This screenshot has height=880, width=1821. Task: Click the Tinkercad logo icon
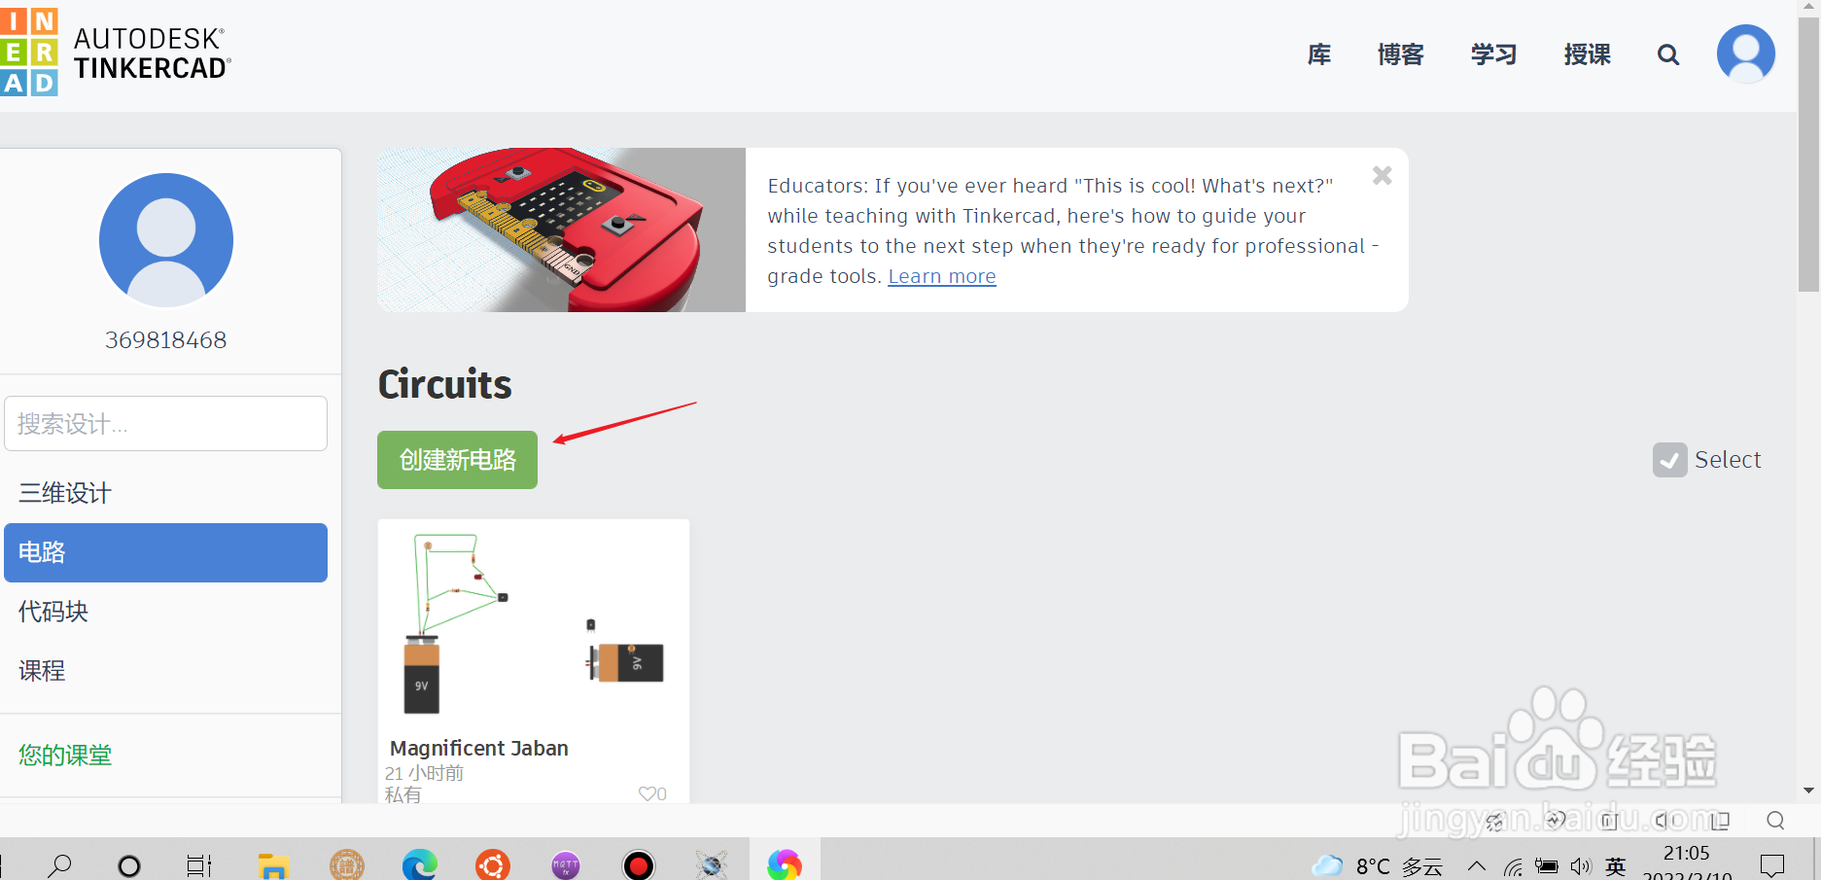[x=29, y=53]
